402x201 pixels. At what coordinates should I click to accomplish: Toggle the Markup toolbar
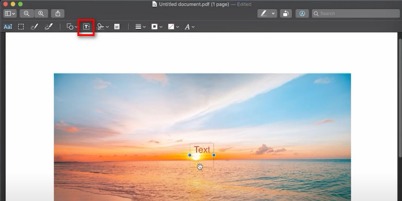[302, 14]
